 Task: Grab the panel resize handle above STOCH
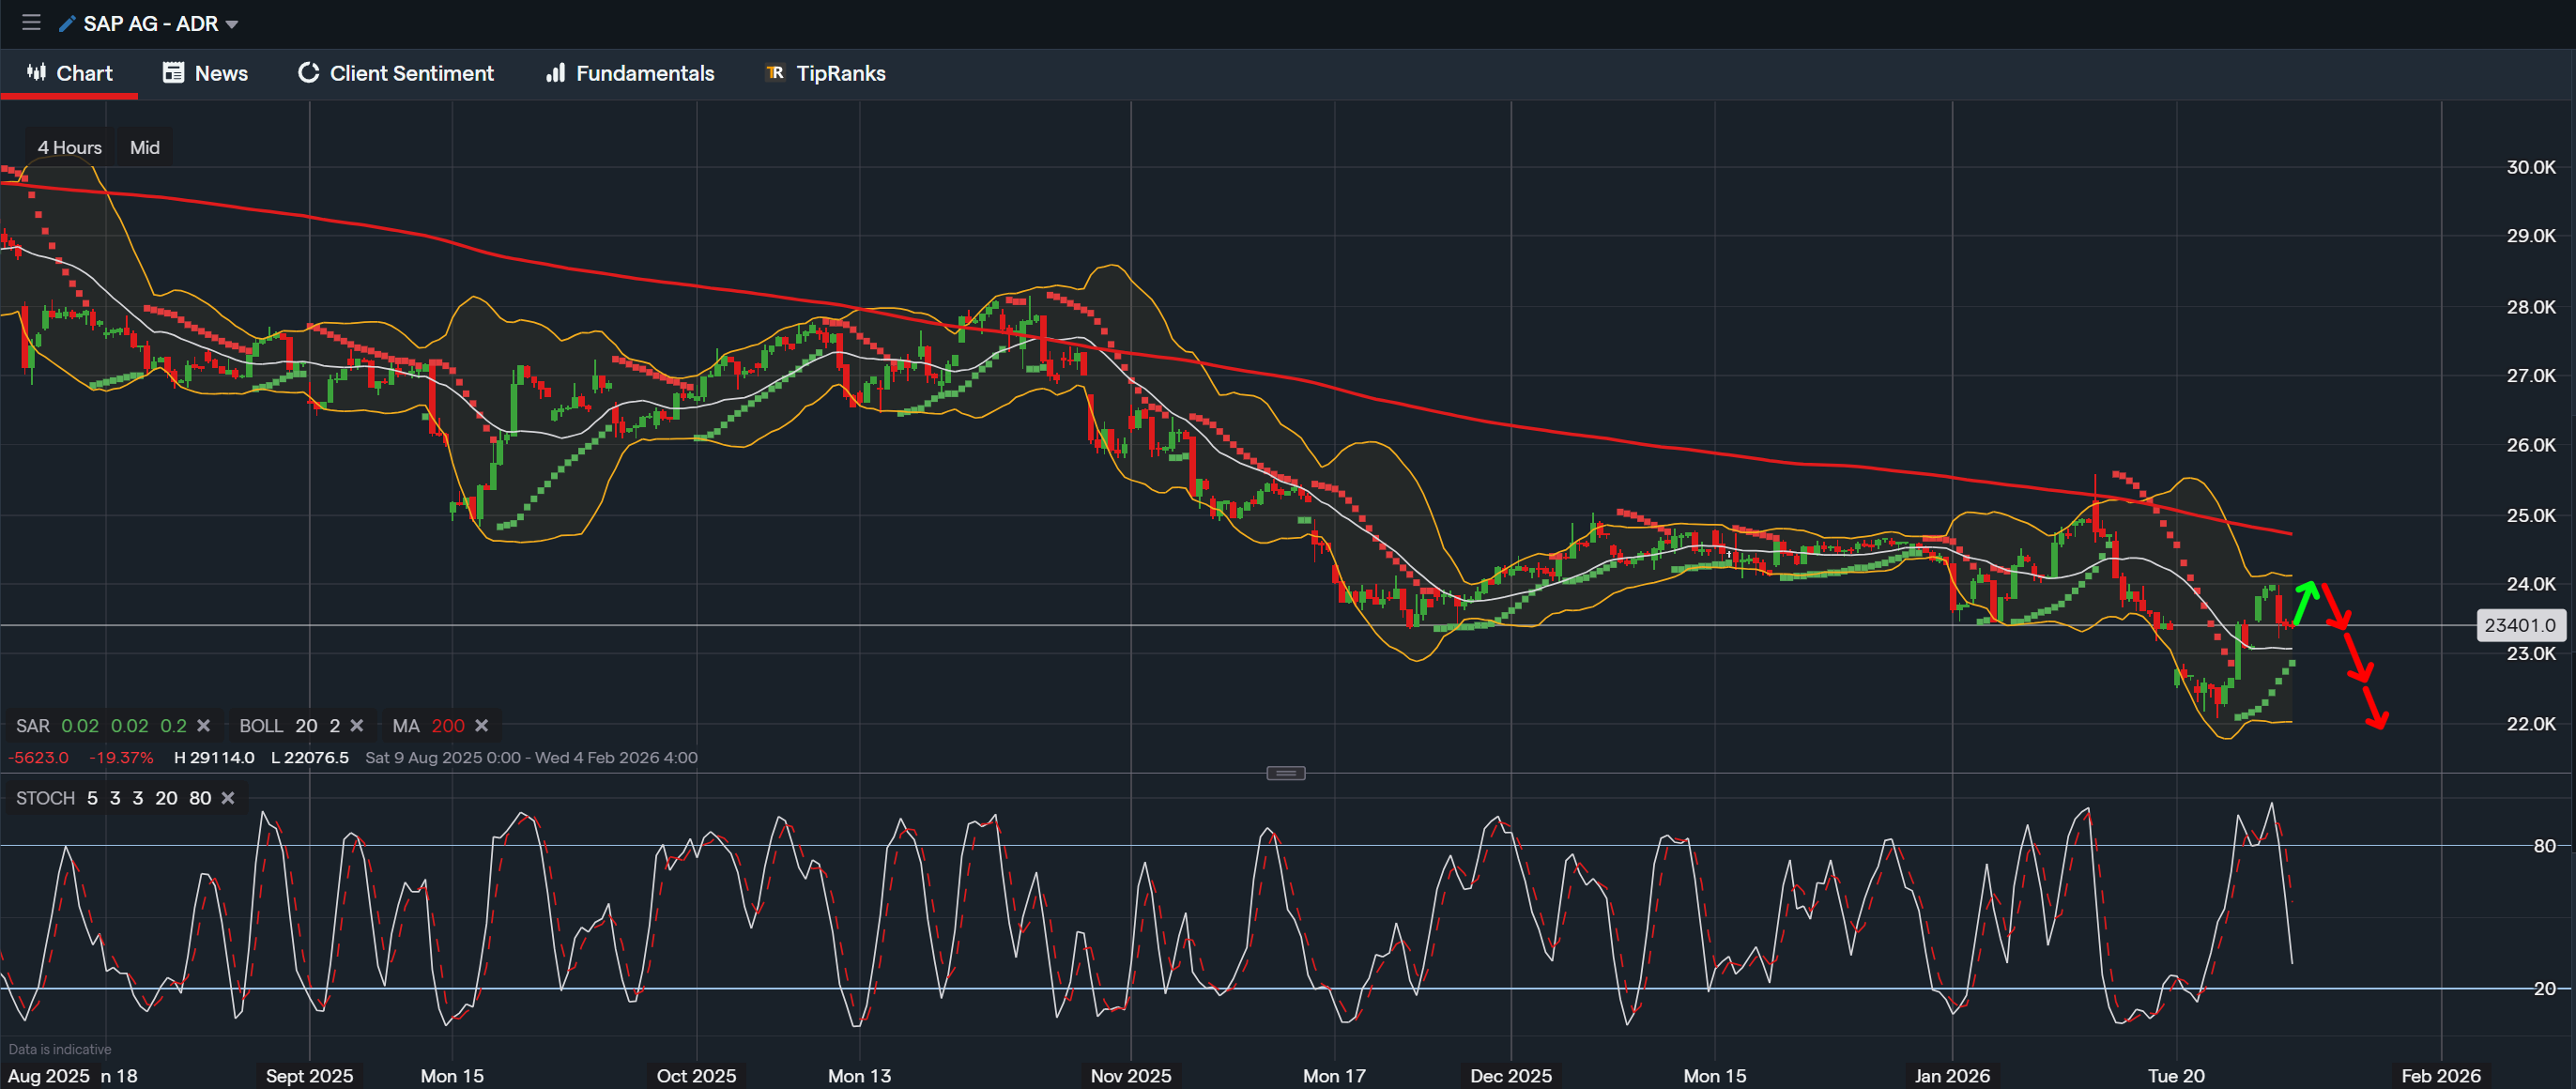tap(1285, 773)
